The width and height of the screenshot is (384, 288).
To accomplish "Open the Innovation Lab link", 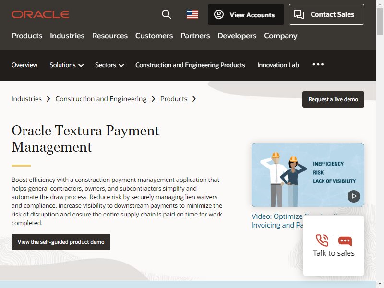I will tap(278, 65).
